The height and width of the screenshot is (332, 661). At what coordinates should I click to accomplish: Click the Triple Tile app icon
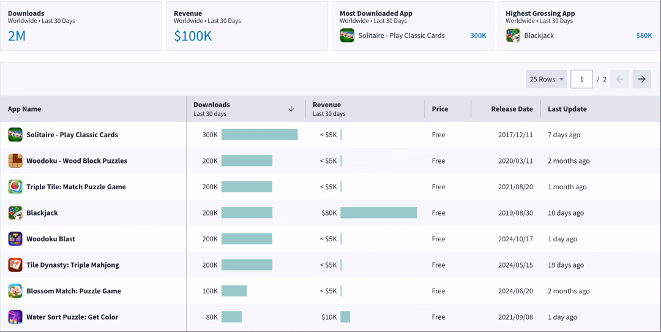coord(15,186)
